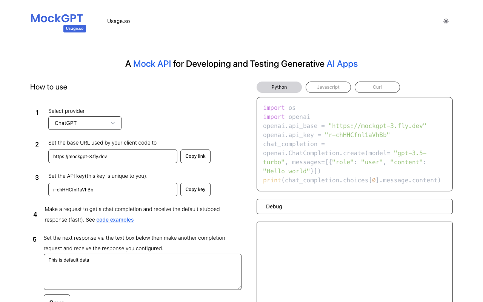Open the ChatGPT provider dropdown
483x302 pixels.
tap(85, 123)
